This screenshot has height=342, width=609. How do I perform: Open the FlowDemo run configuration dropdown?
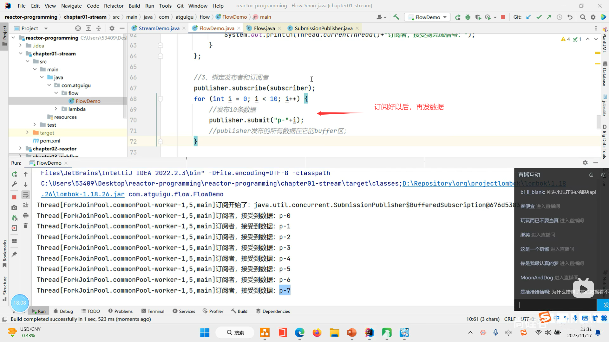click(427, 17)
